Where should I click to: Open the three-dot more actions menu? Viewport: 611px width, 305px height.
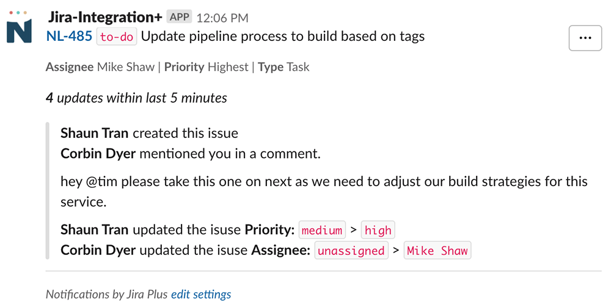(x=585, y=38)
